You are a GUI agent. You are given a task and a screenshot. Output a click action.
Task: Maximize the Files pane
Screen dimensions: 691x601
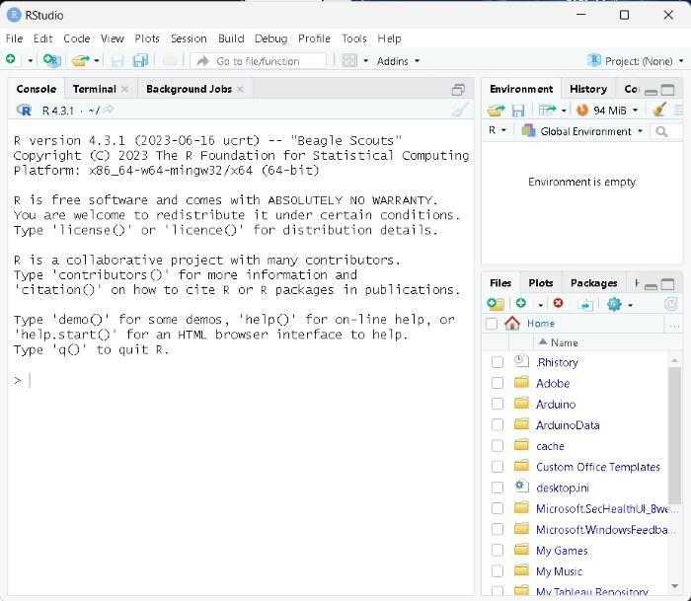[668, 284]
